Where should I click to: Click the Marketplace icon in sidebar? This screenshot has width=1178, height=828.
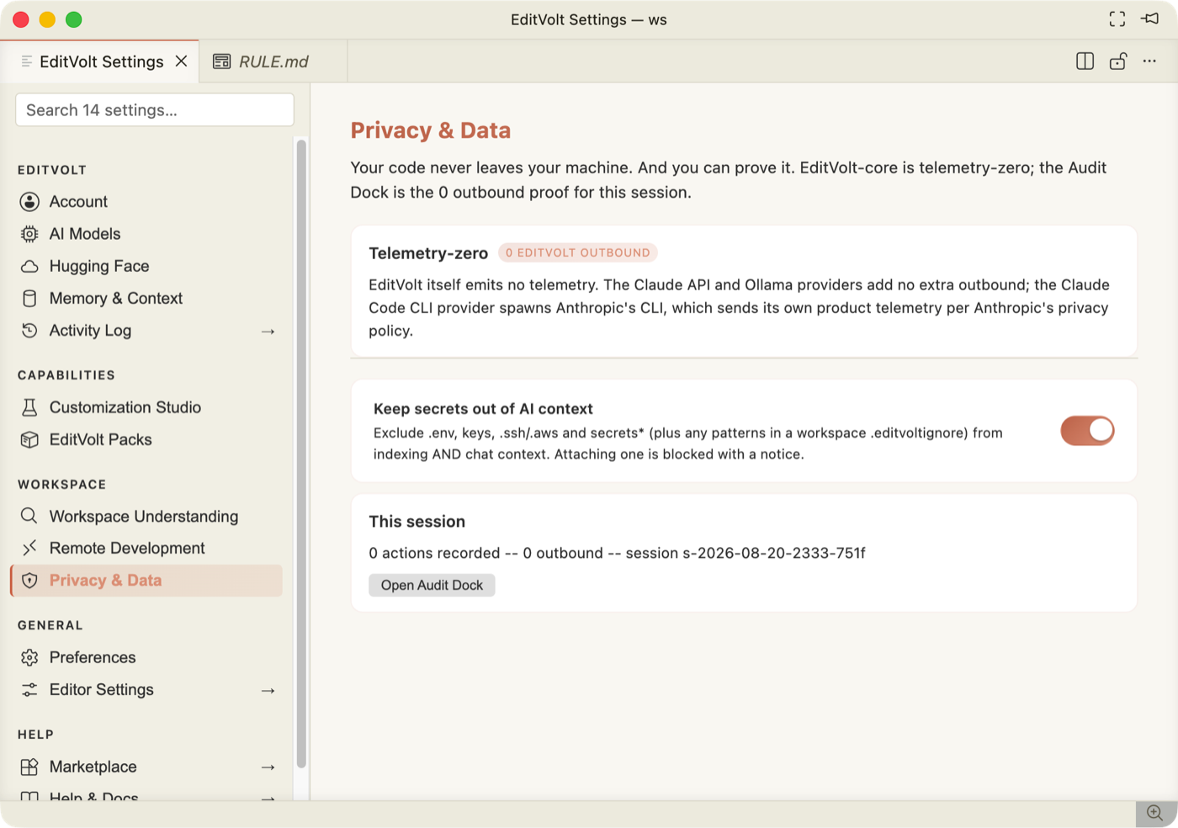tap(29, 767)
